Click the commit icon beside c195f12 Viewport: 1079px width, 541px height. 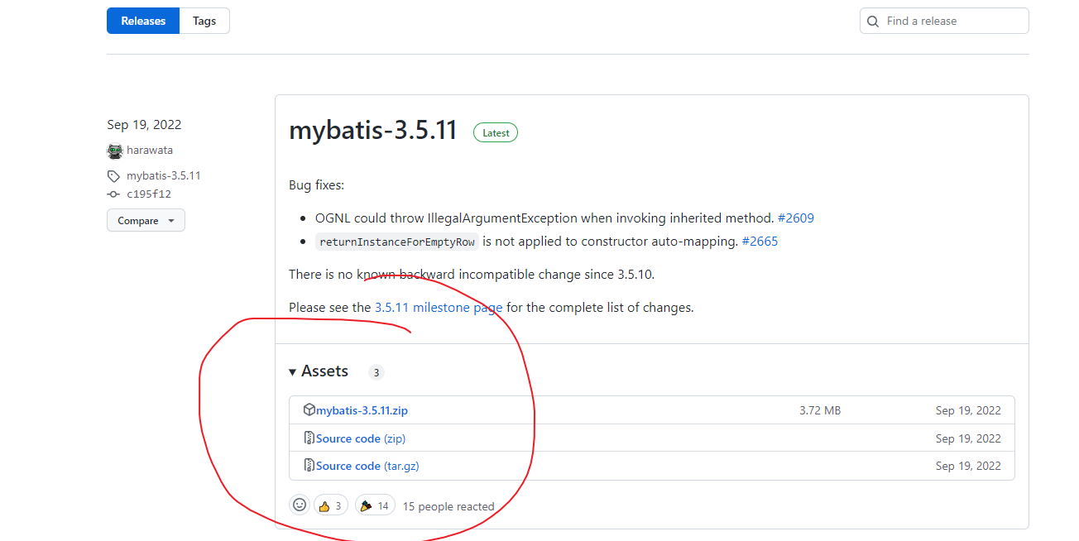pyautogui.click(x=113, y=194)
